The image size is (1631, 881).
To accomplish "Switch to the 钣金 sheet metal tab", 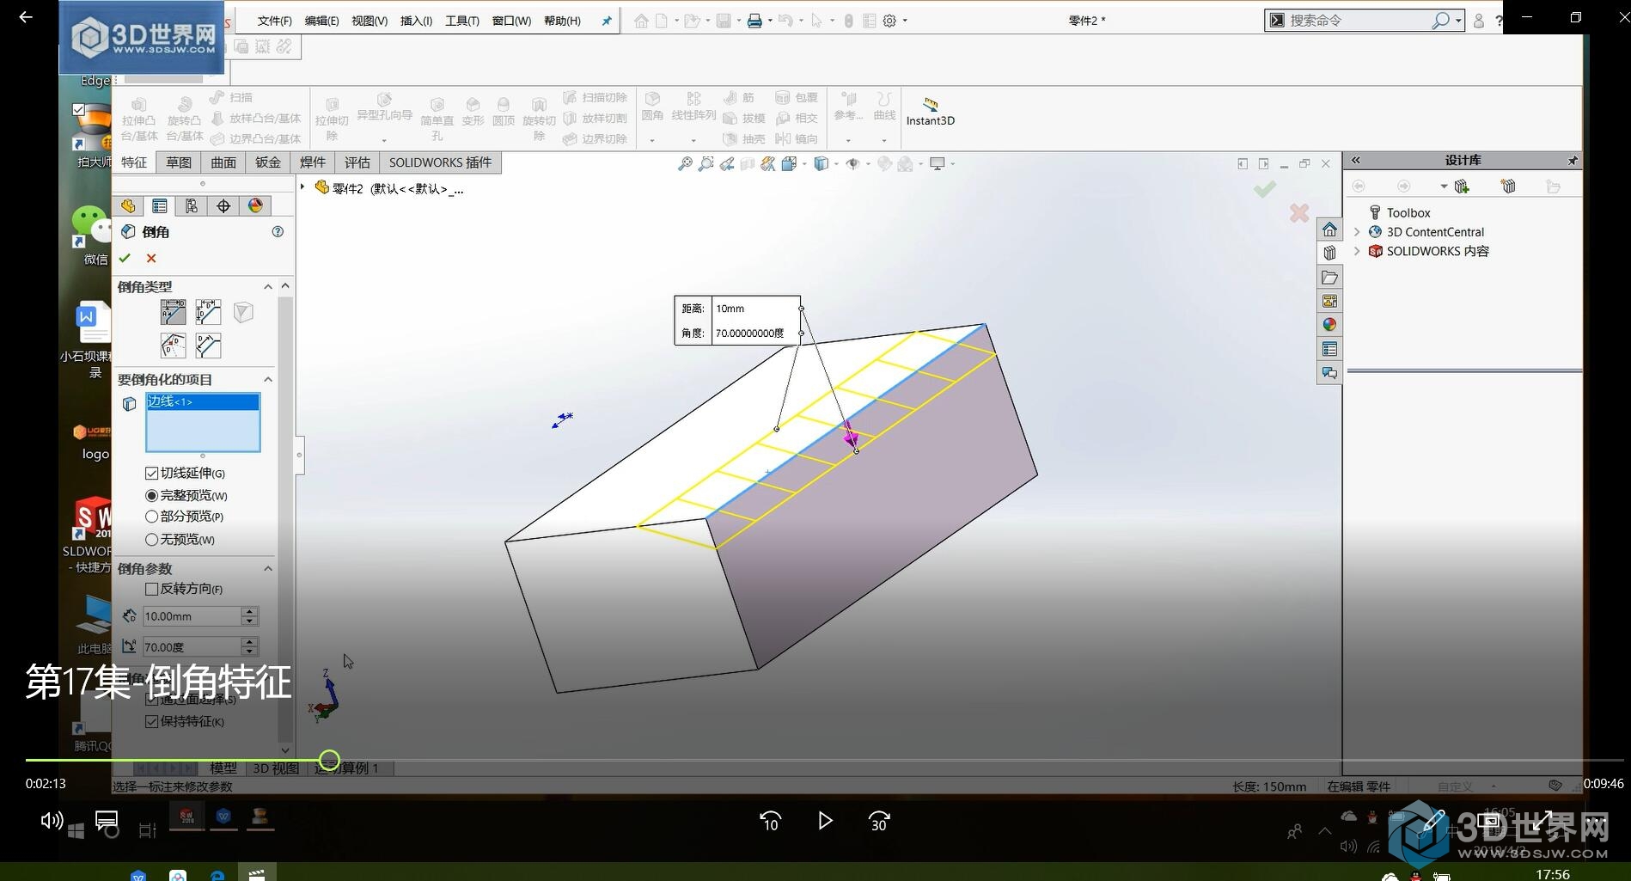I will click(x=268, y=162).
